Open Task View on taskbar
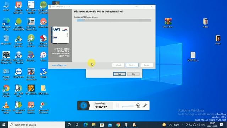 point(77,125)
